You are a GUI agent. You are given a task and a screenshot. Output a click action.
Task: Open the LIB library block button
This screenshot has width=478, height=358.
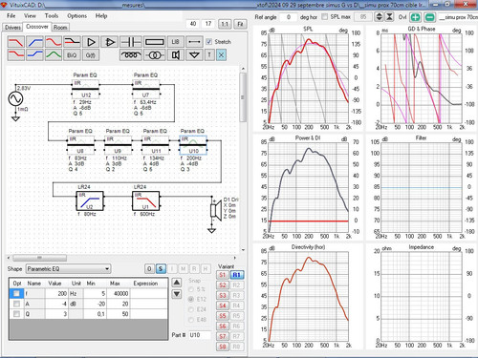tap(175, 42)
